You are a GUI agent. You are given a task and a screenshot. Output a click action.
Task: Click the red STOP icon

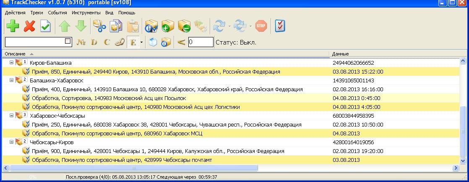[x=261, y=26]
